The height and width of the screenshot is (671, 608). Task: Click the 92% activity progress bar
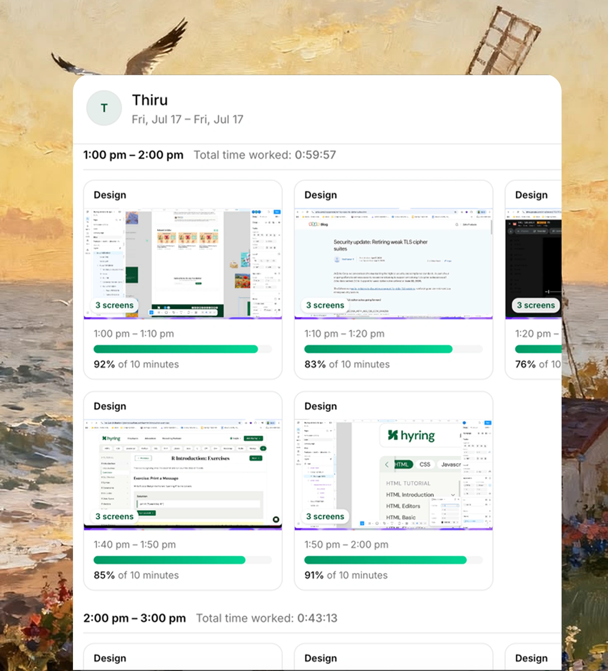coord(183,349)
